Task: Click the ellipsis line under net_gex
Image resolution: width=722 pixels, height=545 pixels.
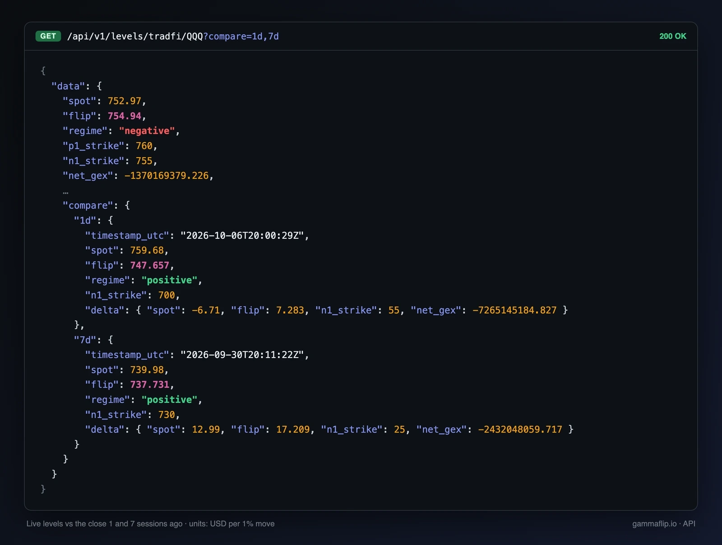Action: click(65, 192)
